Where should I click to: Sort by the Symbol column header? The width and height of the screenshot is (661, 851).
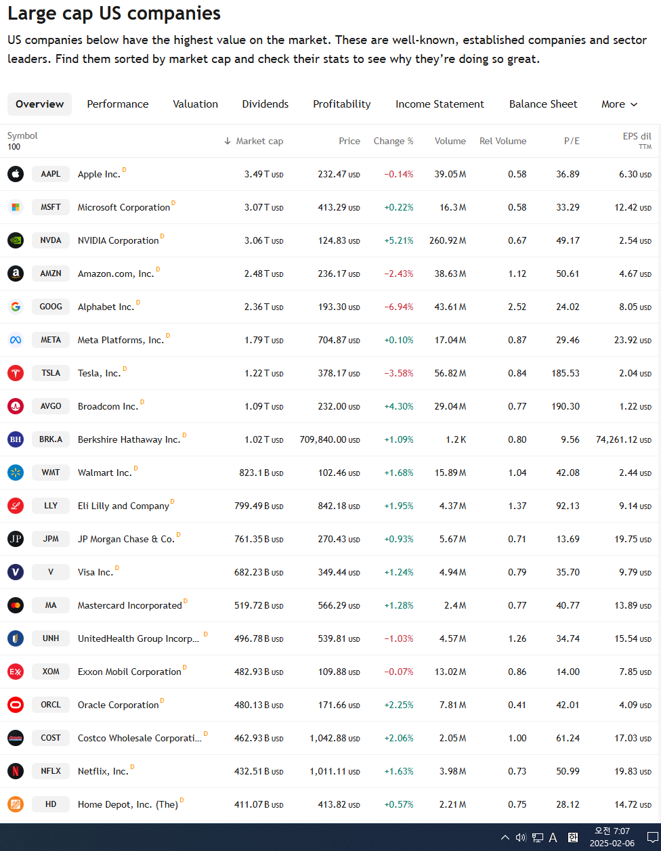22,136
